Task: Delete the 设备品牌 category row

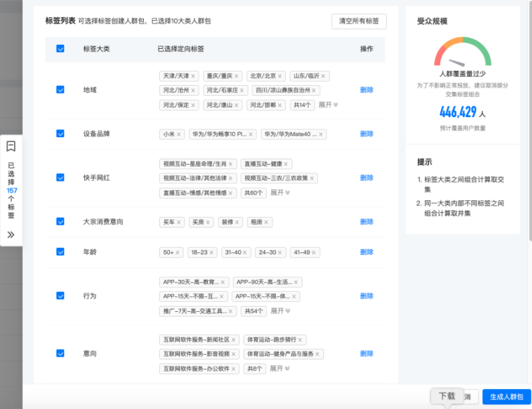Action: tap(367, 134)
